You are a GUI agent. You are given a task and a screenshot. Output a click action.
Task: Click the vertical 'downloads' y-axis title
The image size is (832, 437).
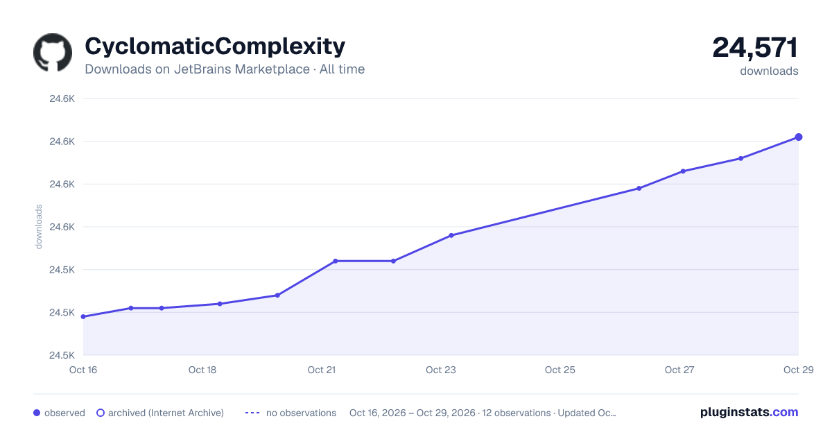click(x=39, y=227)
